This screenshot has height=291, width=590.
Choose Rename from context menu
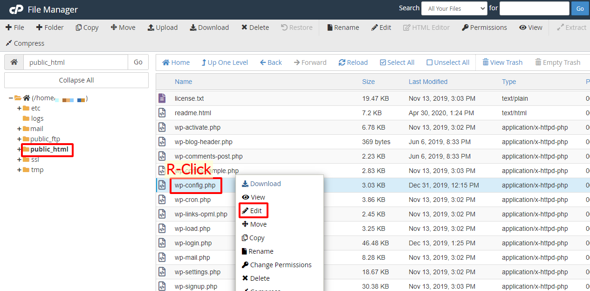[258, 251]
